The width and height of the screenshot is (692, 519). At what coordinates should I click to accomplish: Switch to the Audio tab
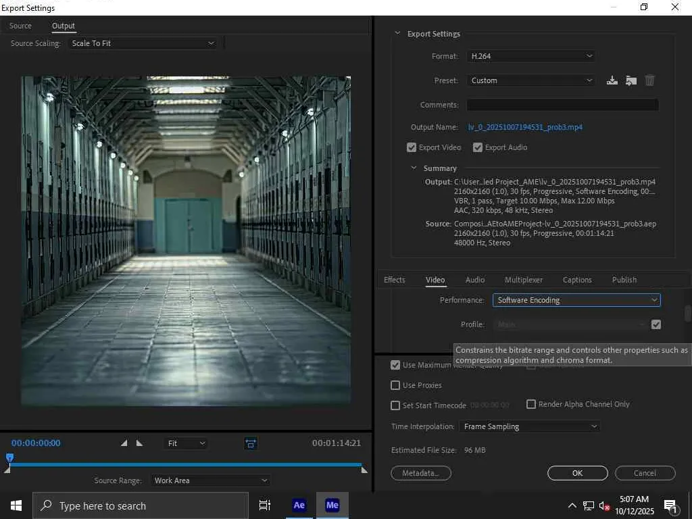click(475, 280)
